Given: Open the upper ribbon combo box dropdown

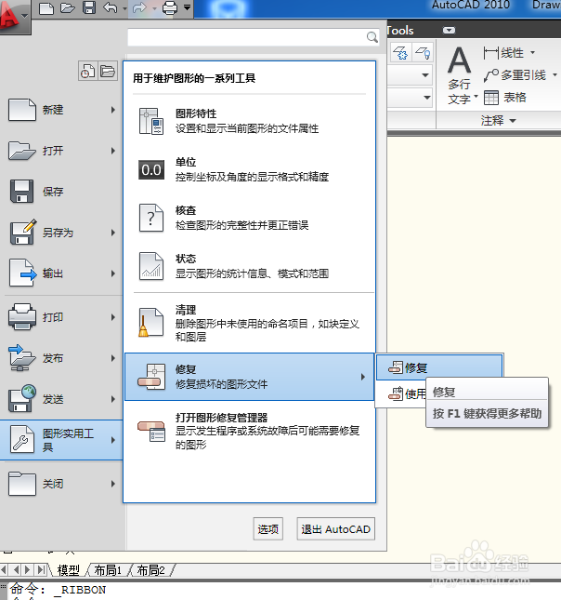Looking at the screenshot, I should [x=425, y=75].
